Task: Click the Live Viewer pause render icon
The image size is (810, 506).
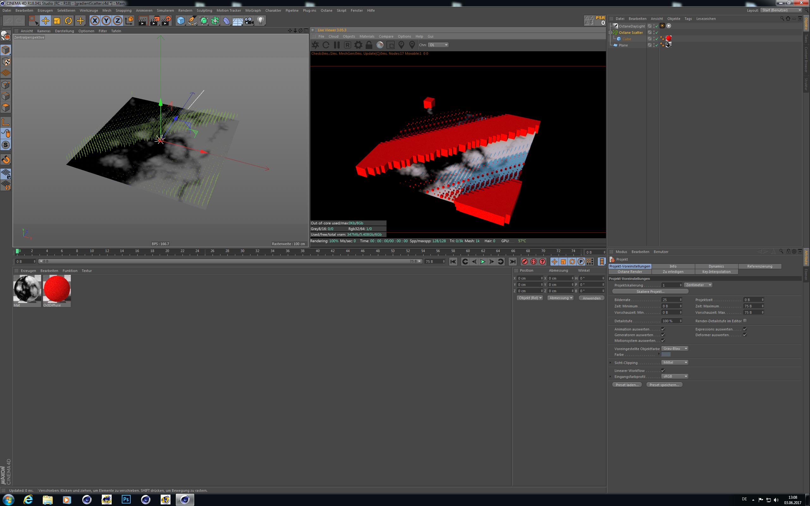Action: (x=337, y=45)
